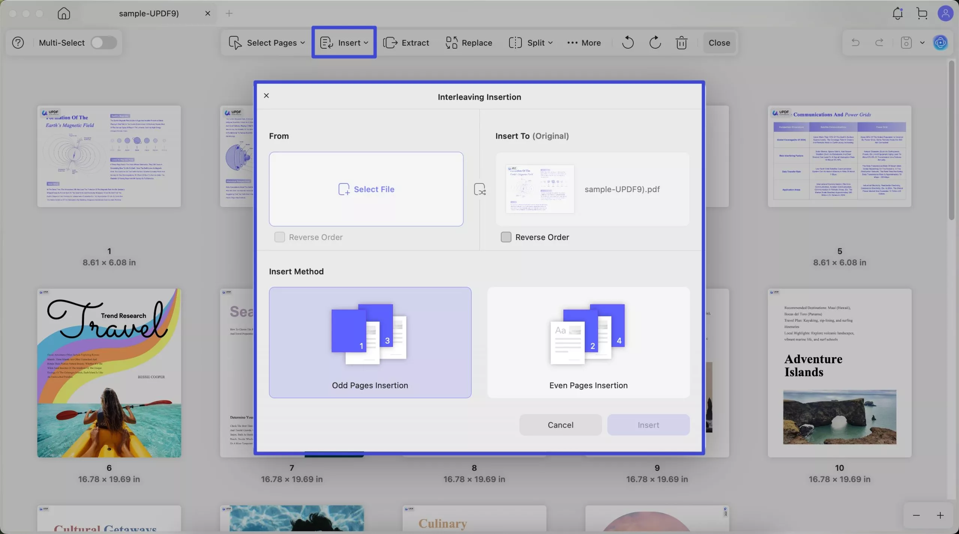The image size is (959, 534).
Task: Click the trash delete pages icon
Action: [x=681, y=43]
